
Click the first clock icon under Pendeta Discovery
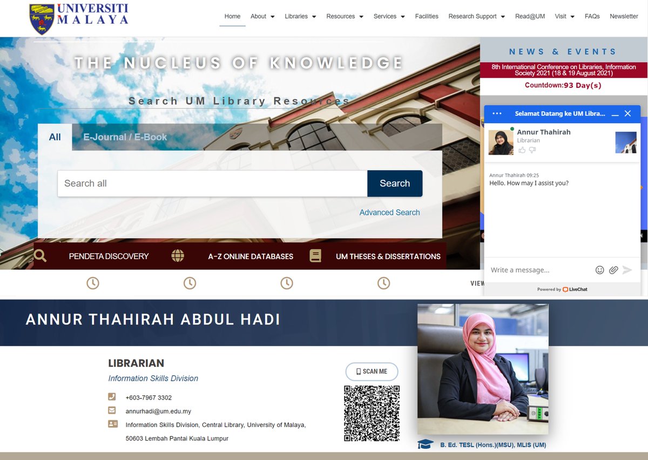(93, 283)
